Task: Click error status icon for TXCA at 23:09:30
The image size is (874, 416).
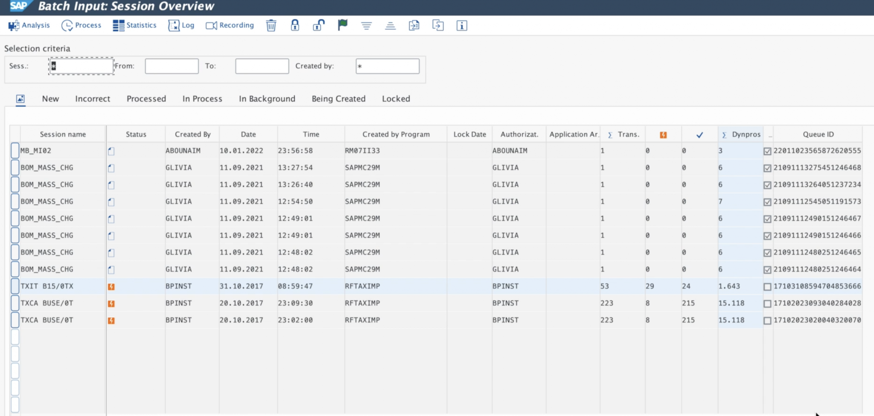Action: click(x=111, y=304)
